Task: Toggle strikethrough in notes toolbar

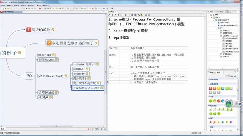Action: click(121, 15)
